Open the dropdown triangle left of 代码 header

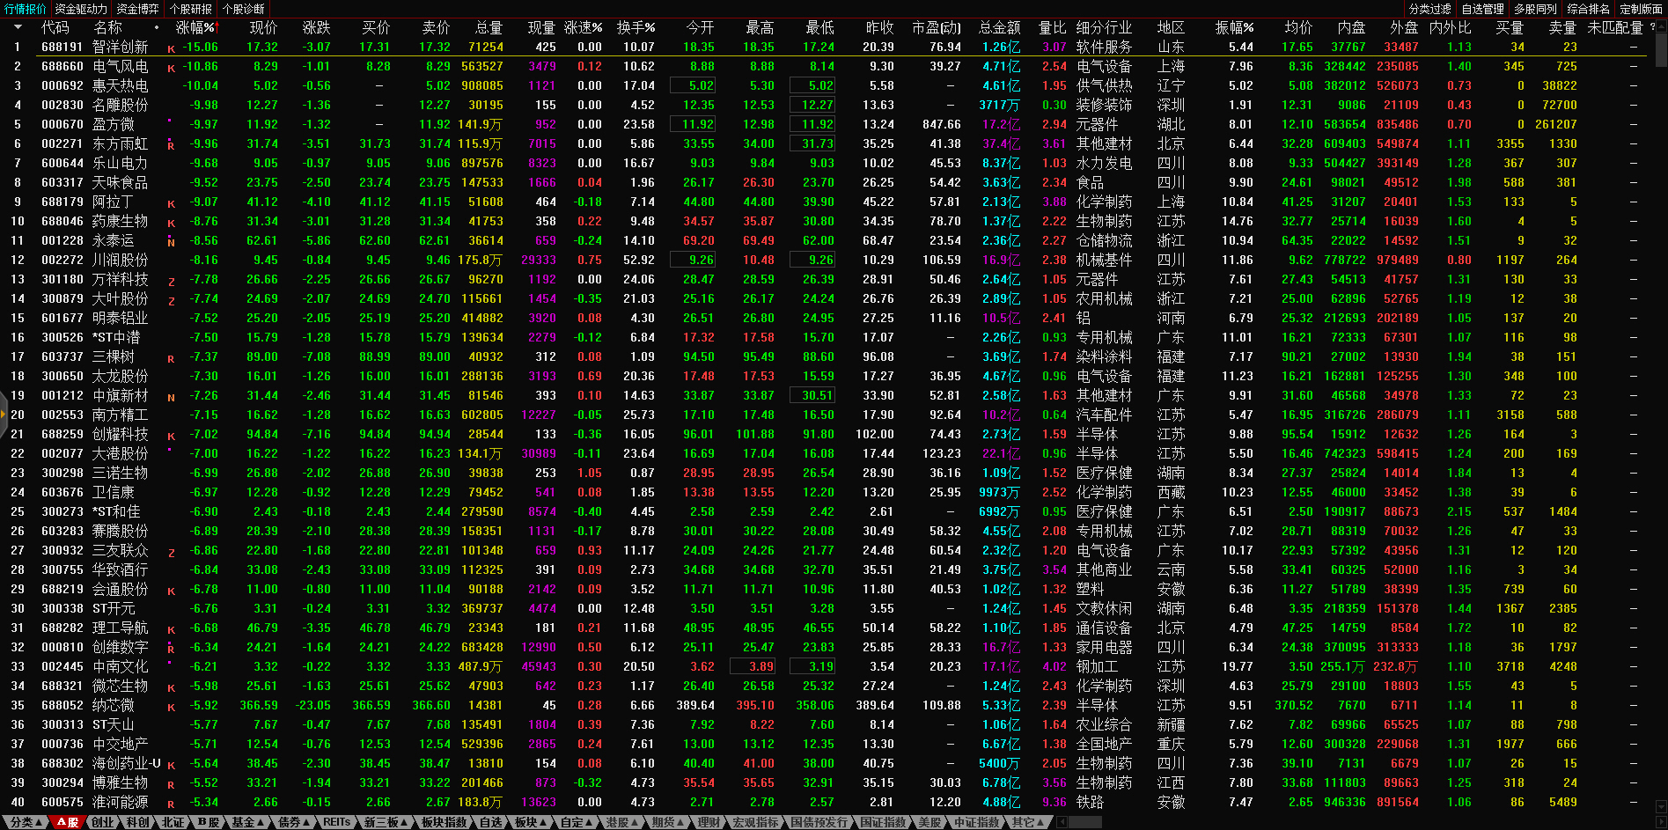pyautogui.click(x=18, y=27)
